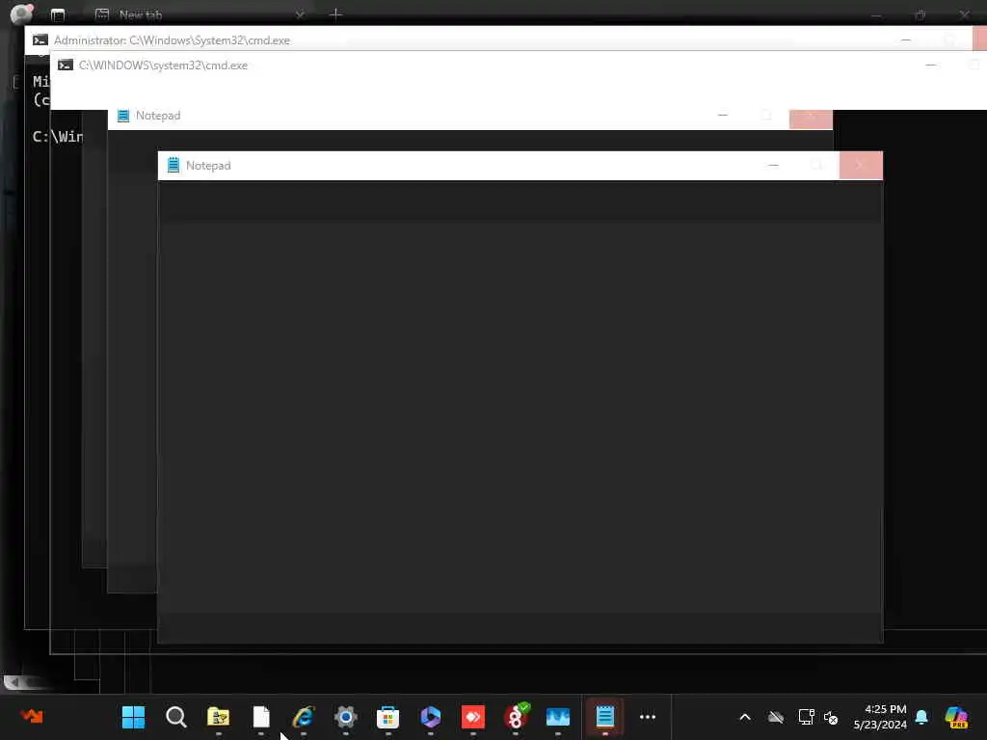Launch Internet Explorer from the taskbar
987x740 pixels.
point(304,717)
